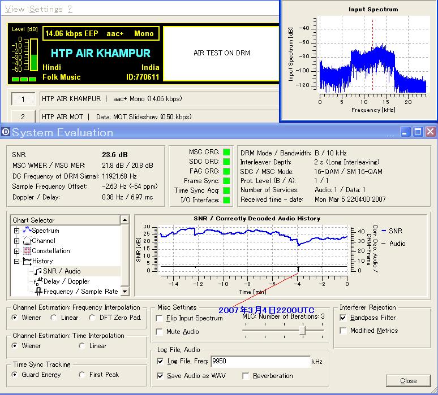Image resolution: width=438 pixels, height=395 pixels.
Task: Select DFT Zero Pad. interpolation
Action: click(92, 318)
